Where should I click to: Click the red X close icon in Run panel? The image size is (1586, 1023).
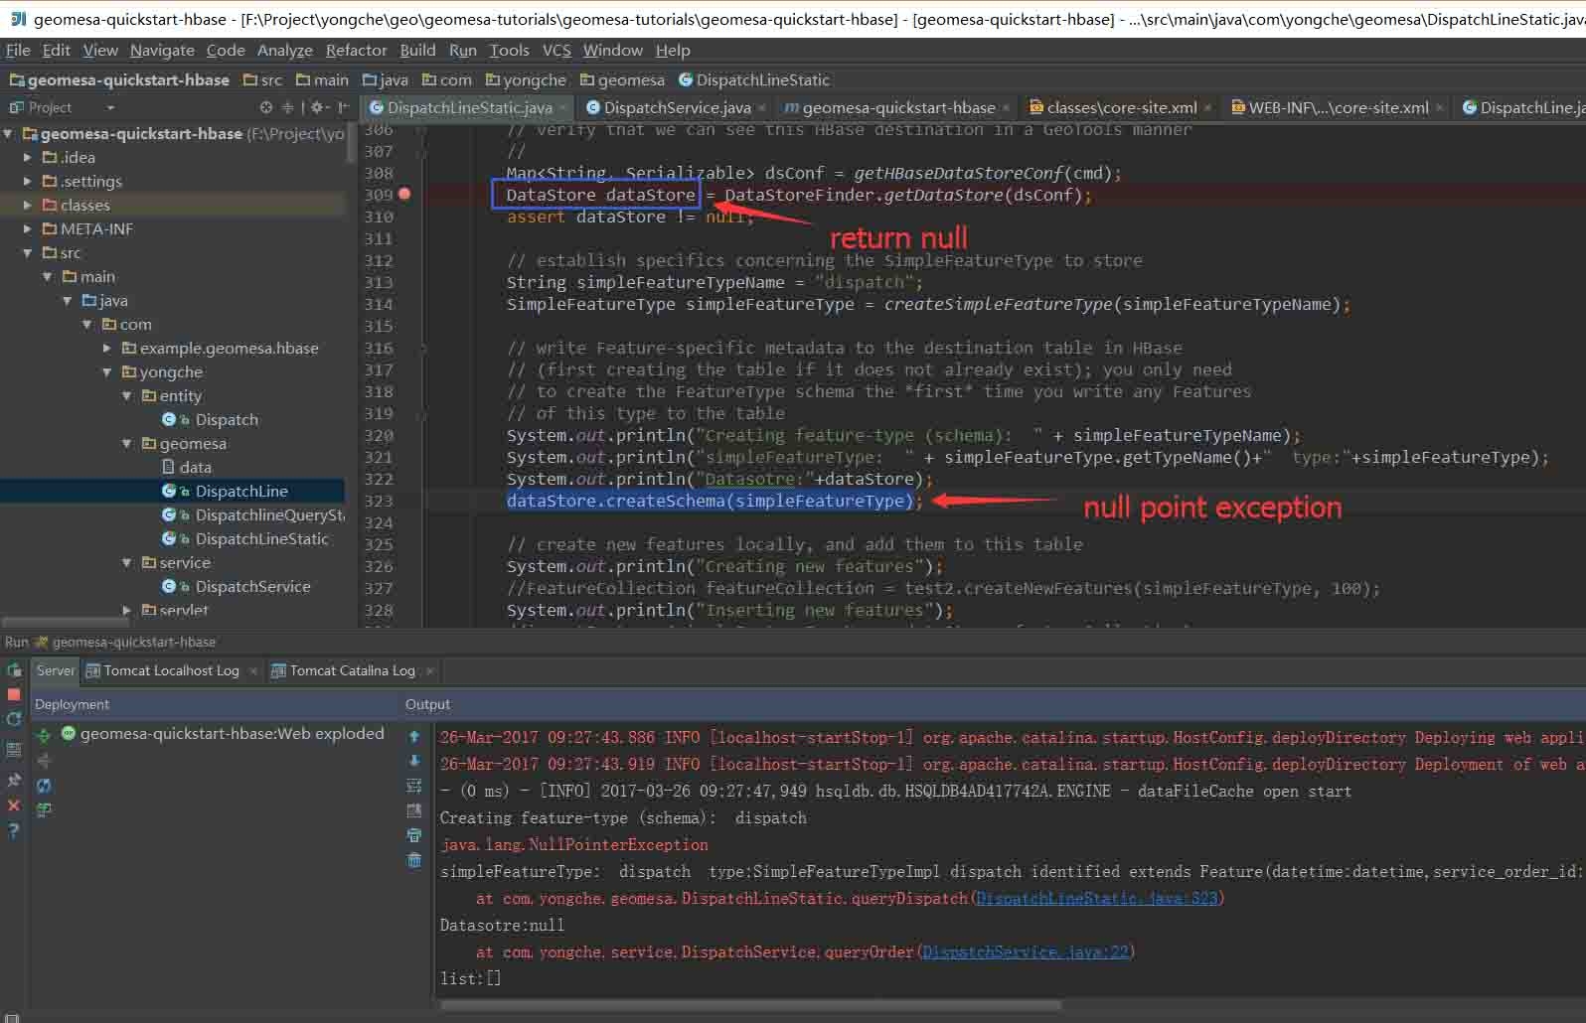(14, 805)
